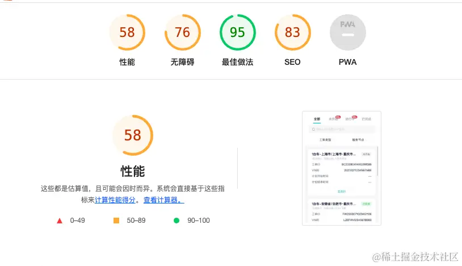Click the orange square 50–89 legend icon
Viewport: 462px width, 266px height.
point(116,221)
